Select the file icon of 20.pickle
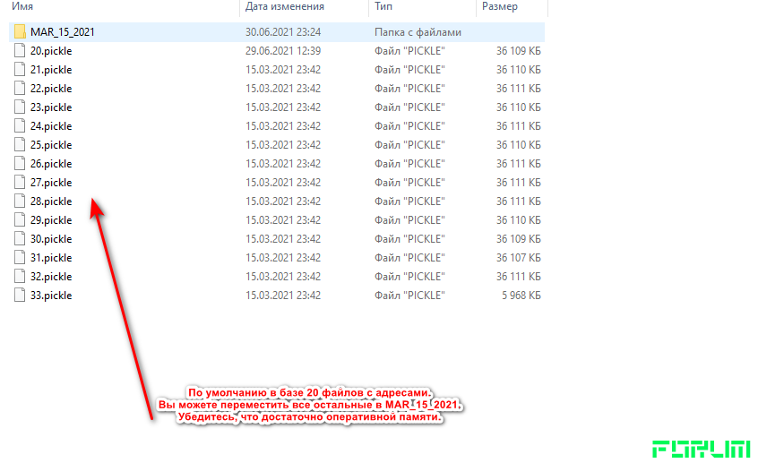The height and width of the screenshot is (463, 758). coord(20,51)
